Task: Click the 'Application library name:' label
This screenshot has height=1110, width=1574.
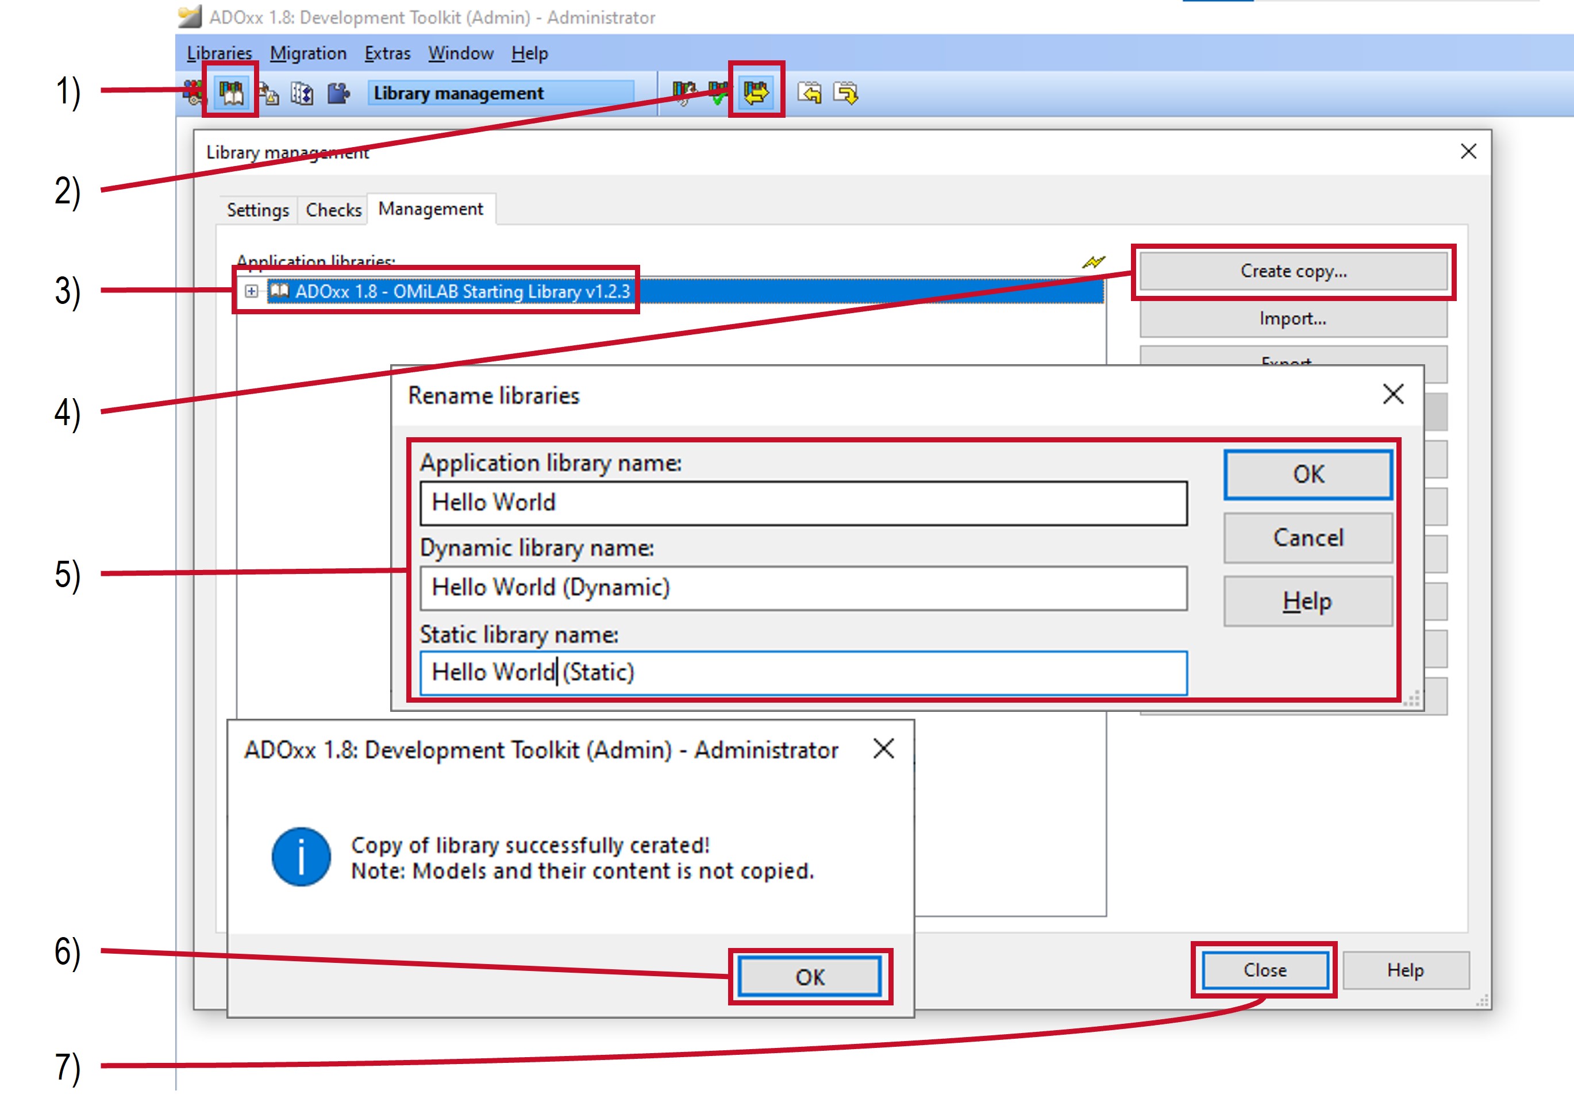Action: pyautogui.click(x=551, y=464)
